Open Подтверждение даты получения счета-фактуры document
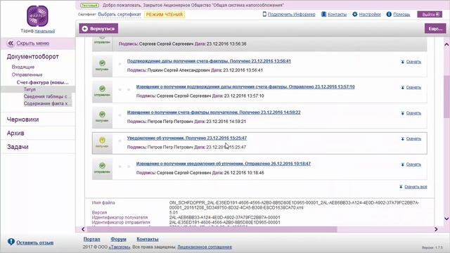 [209, 61]
